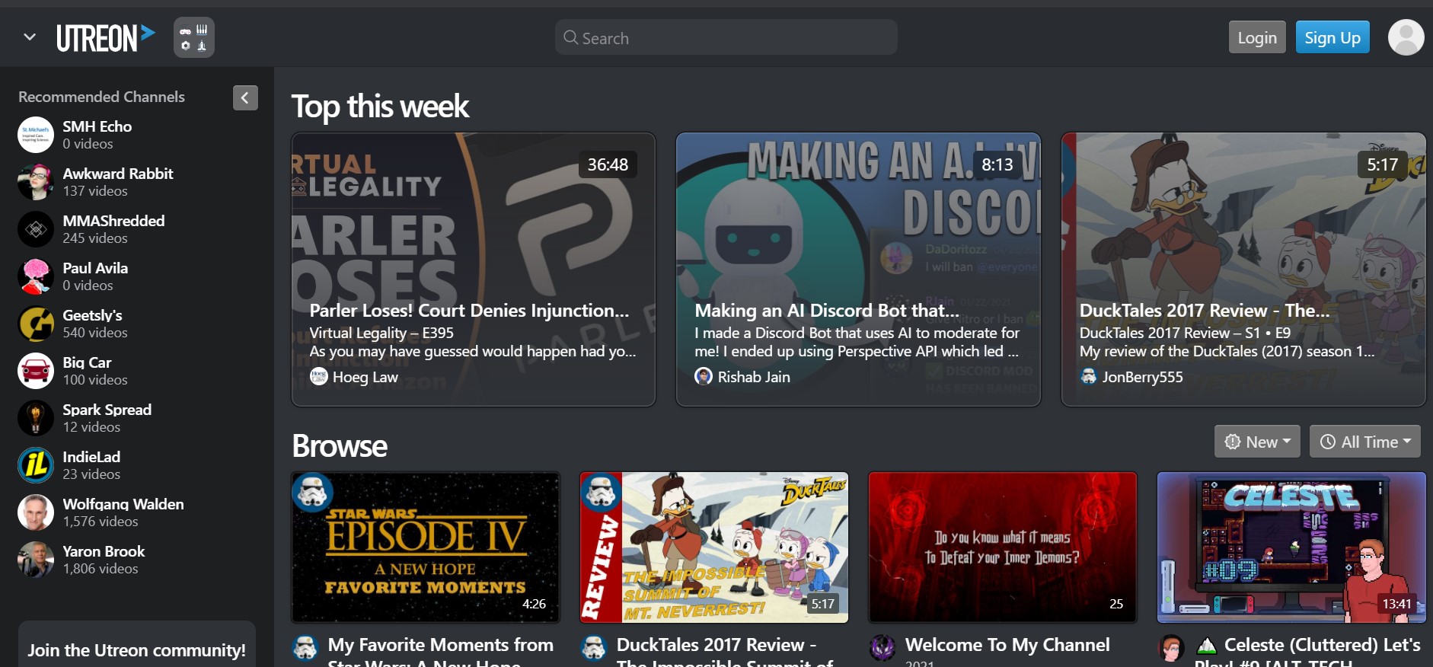Image resolution: width=1433 pixels, height=667 pixels.
Task: Open the Yaron Brook channel avatar
Action: click(x=36, y=560)
